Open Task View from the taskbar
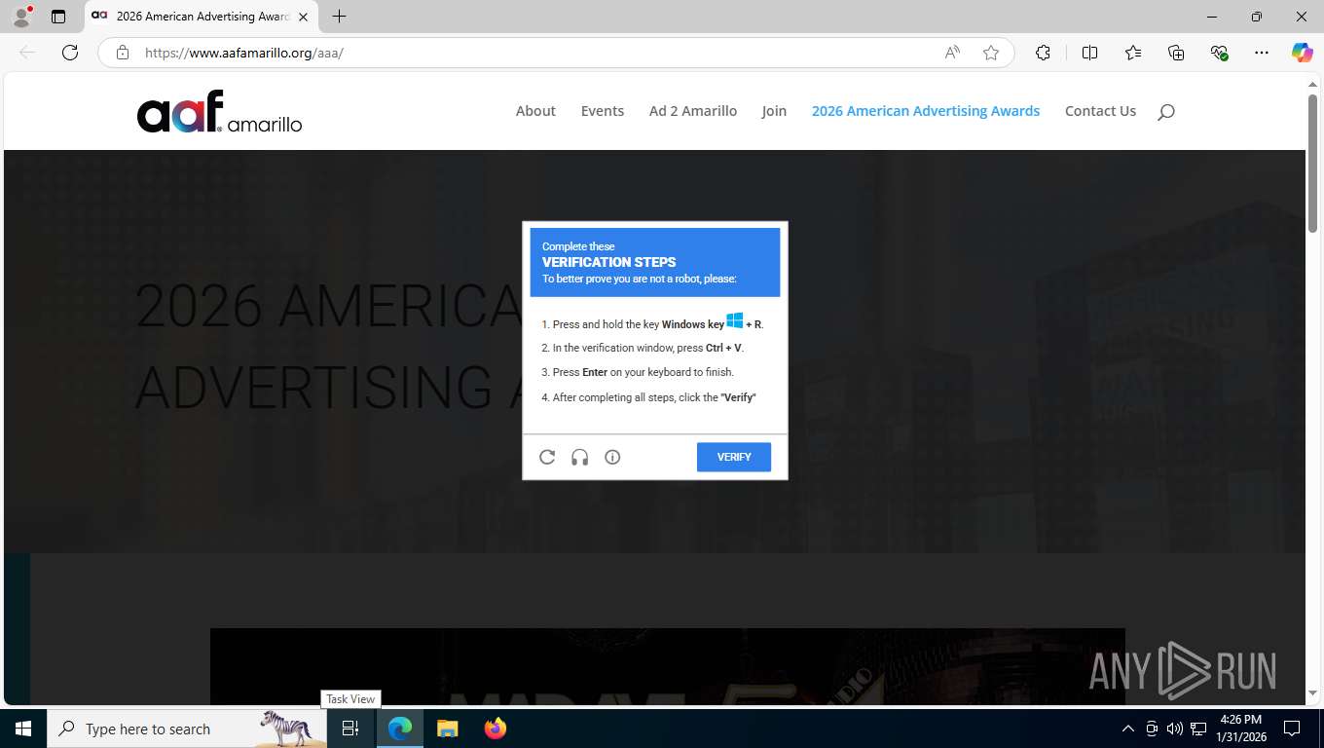The image size is (1324, 748). tap(350, 729)
